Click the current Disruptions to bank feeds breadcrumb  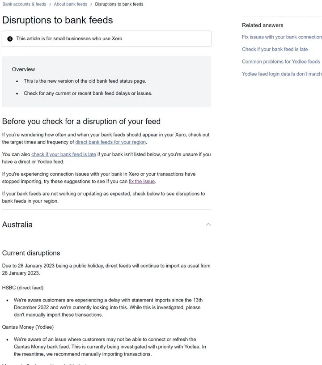119,4
